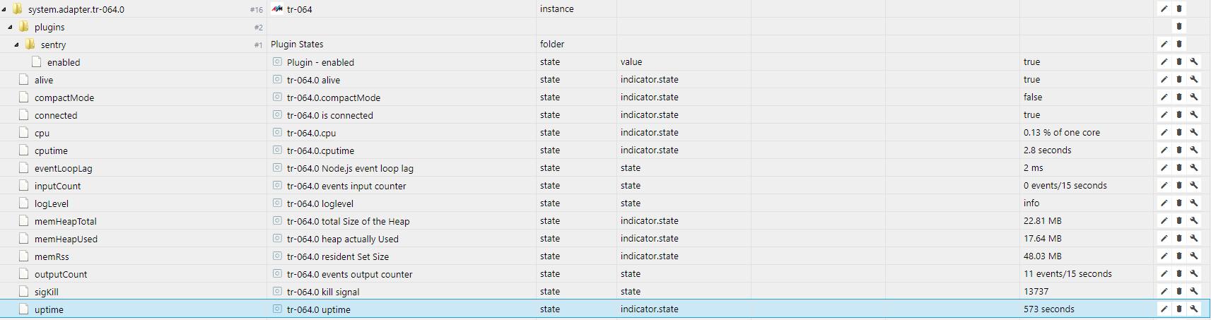Delete the sigKill state
This screenshot has width=1211, height=320.
tap(1178, 292)
